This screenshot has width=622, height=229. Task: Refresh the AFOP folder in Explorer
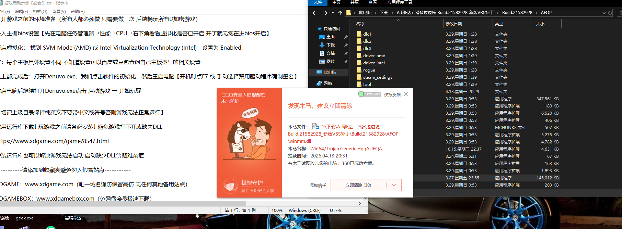[x=610, y=13]
